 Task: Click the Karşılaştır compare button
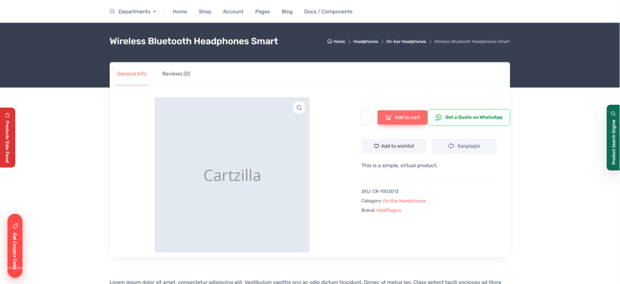(464, 146)
